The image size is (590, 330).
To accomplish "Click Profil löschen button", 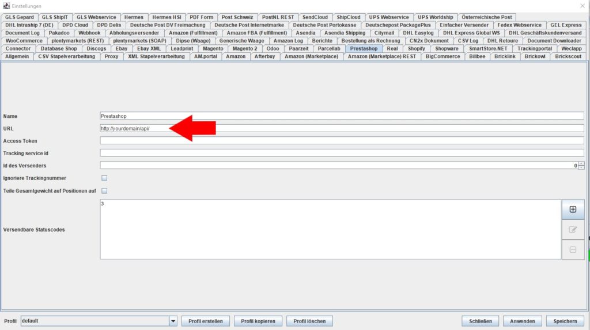I will click(x=309, y=321).
